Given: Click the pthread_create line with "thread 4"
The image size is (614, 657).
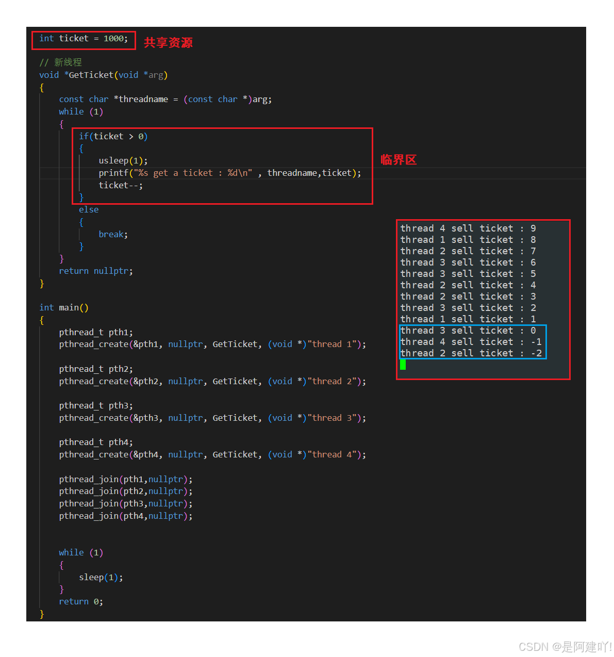Looking at the screenshot, I should [x=212, y=454].
